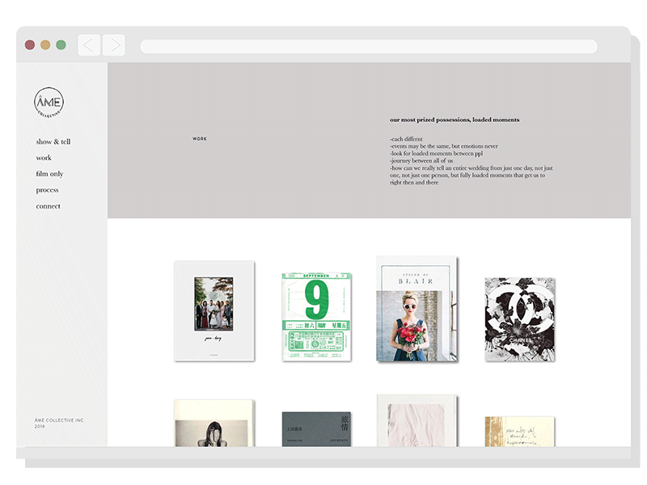Open the film only menu link

pyautogui.click(x=49, y=175)
